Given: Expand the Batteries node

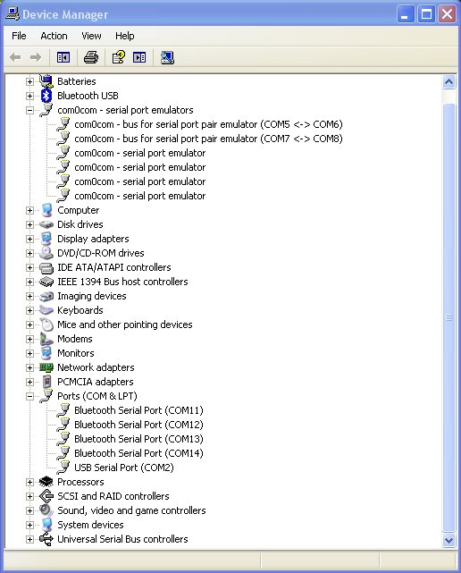Looking at the screenshot, I should pos(30,81).
